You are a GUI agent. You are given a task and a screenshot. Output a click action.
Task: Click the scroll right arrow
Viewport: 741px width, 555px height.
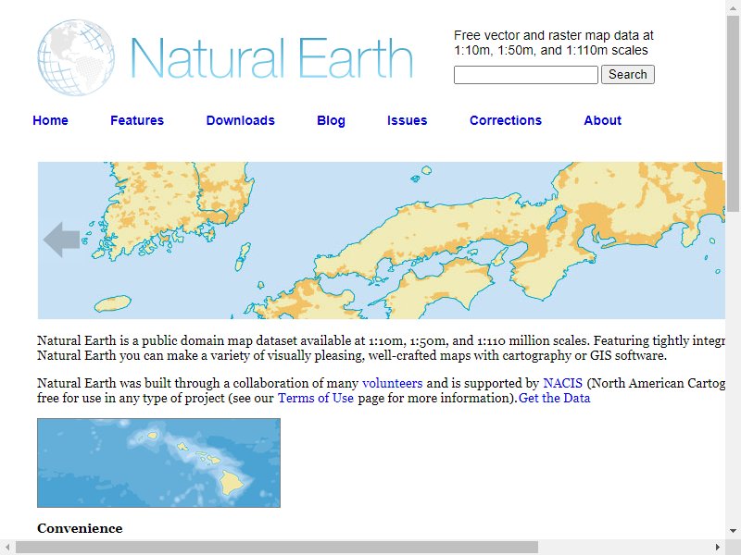tap(718, 548)
